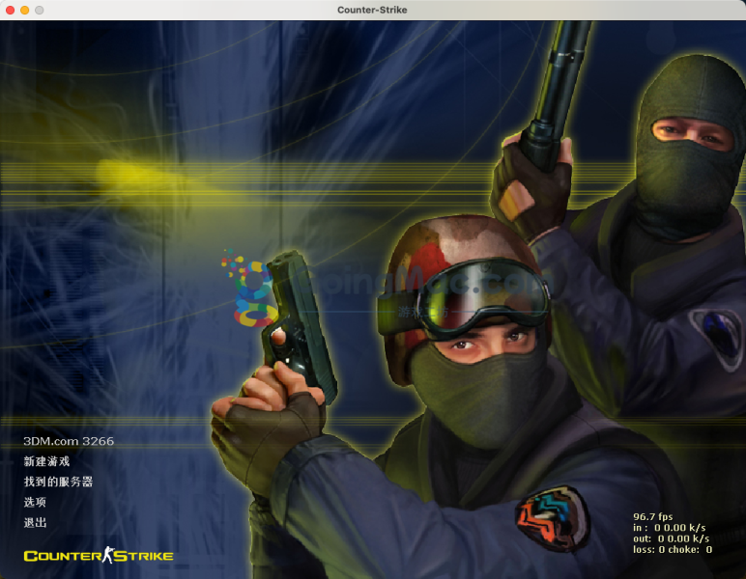This screenshot has height=579, width=746.
Task: Open the 选项 options menu
Action: point(36,502)
